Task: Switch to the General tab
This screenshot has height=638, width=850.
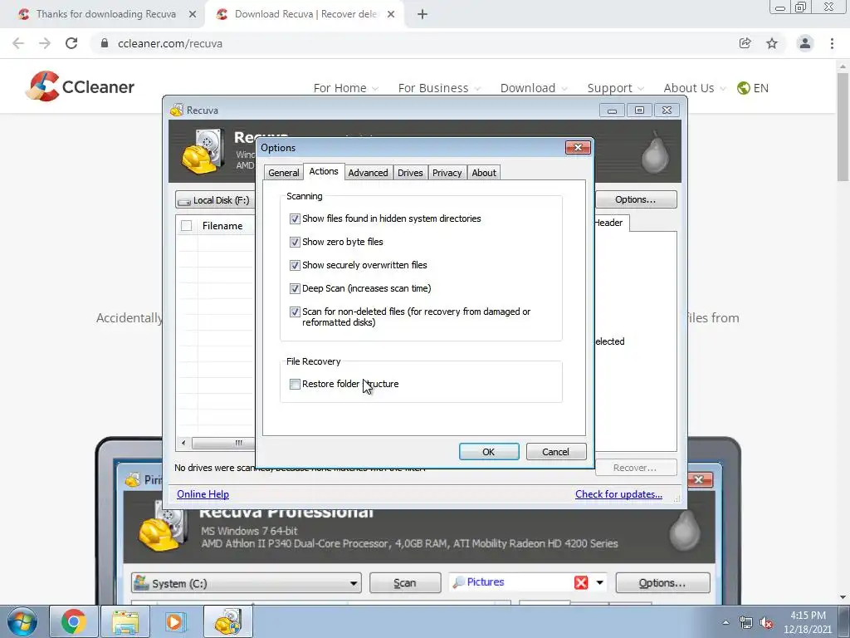Action: tap(284, 173)
